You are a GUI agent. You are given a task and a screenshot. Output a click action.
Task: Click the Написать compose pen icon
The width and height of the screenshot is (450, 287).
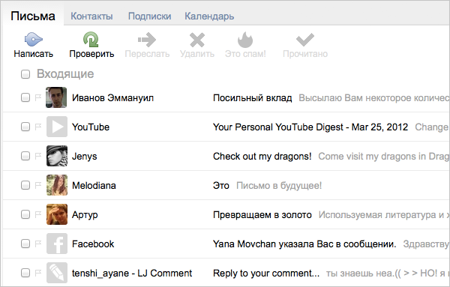pos(33,39)
